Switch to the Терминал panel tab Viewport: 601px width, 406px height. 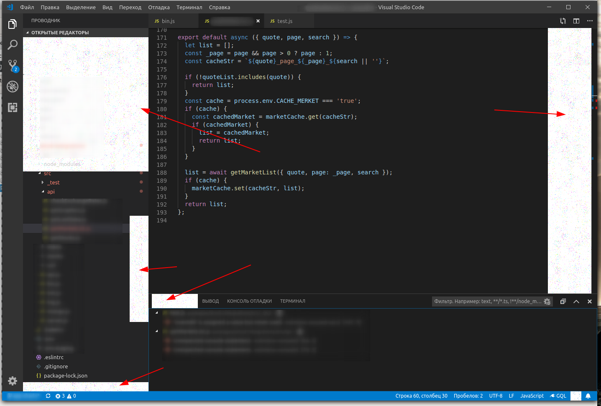(293, 301)
